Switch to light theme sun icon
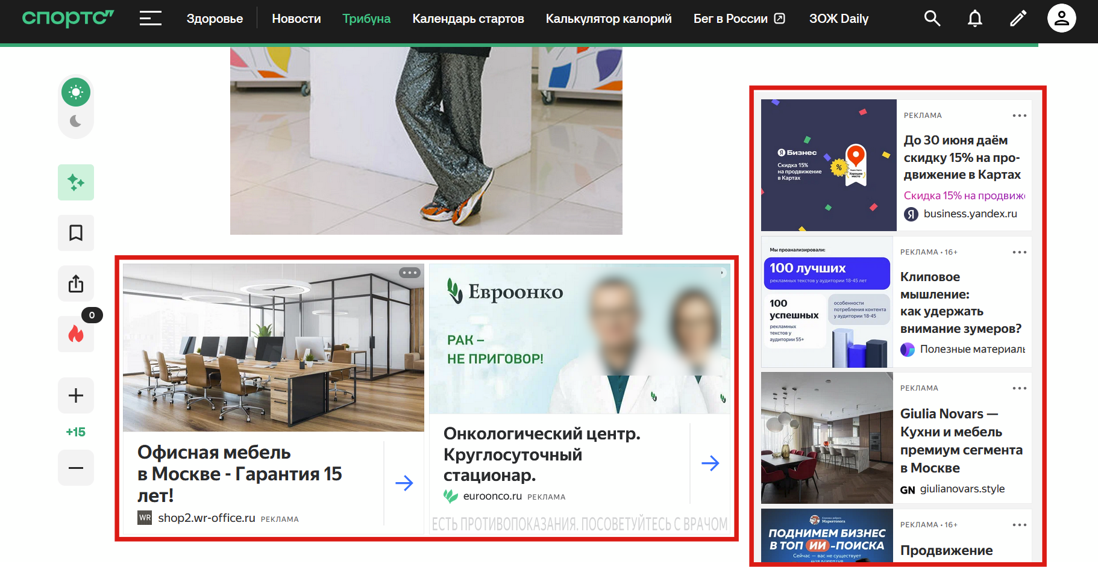1098x567 pixels. pyautogui.click(x=76, y=92)
